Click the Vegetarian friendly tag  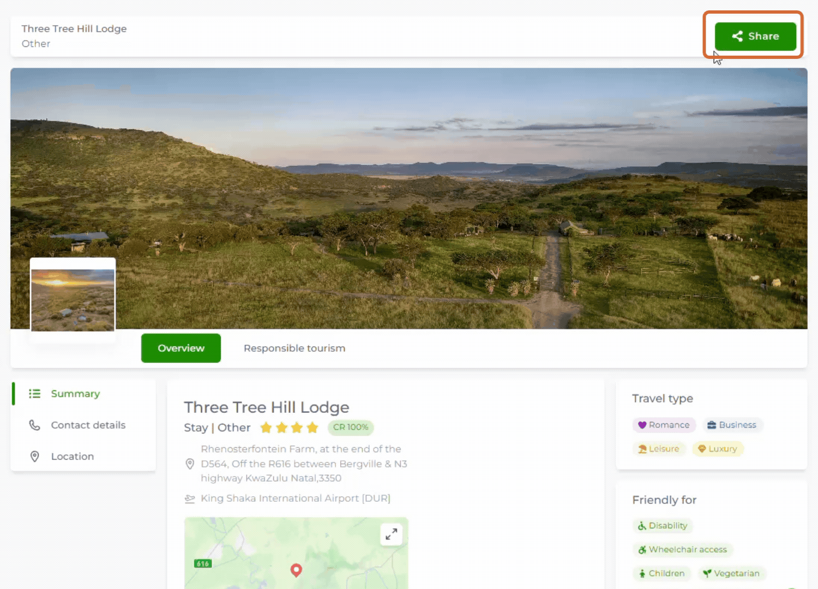pos(731,574)
